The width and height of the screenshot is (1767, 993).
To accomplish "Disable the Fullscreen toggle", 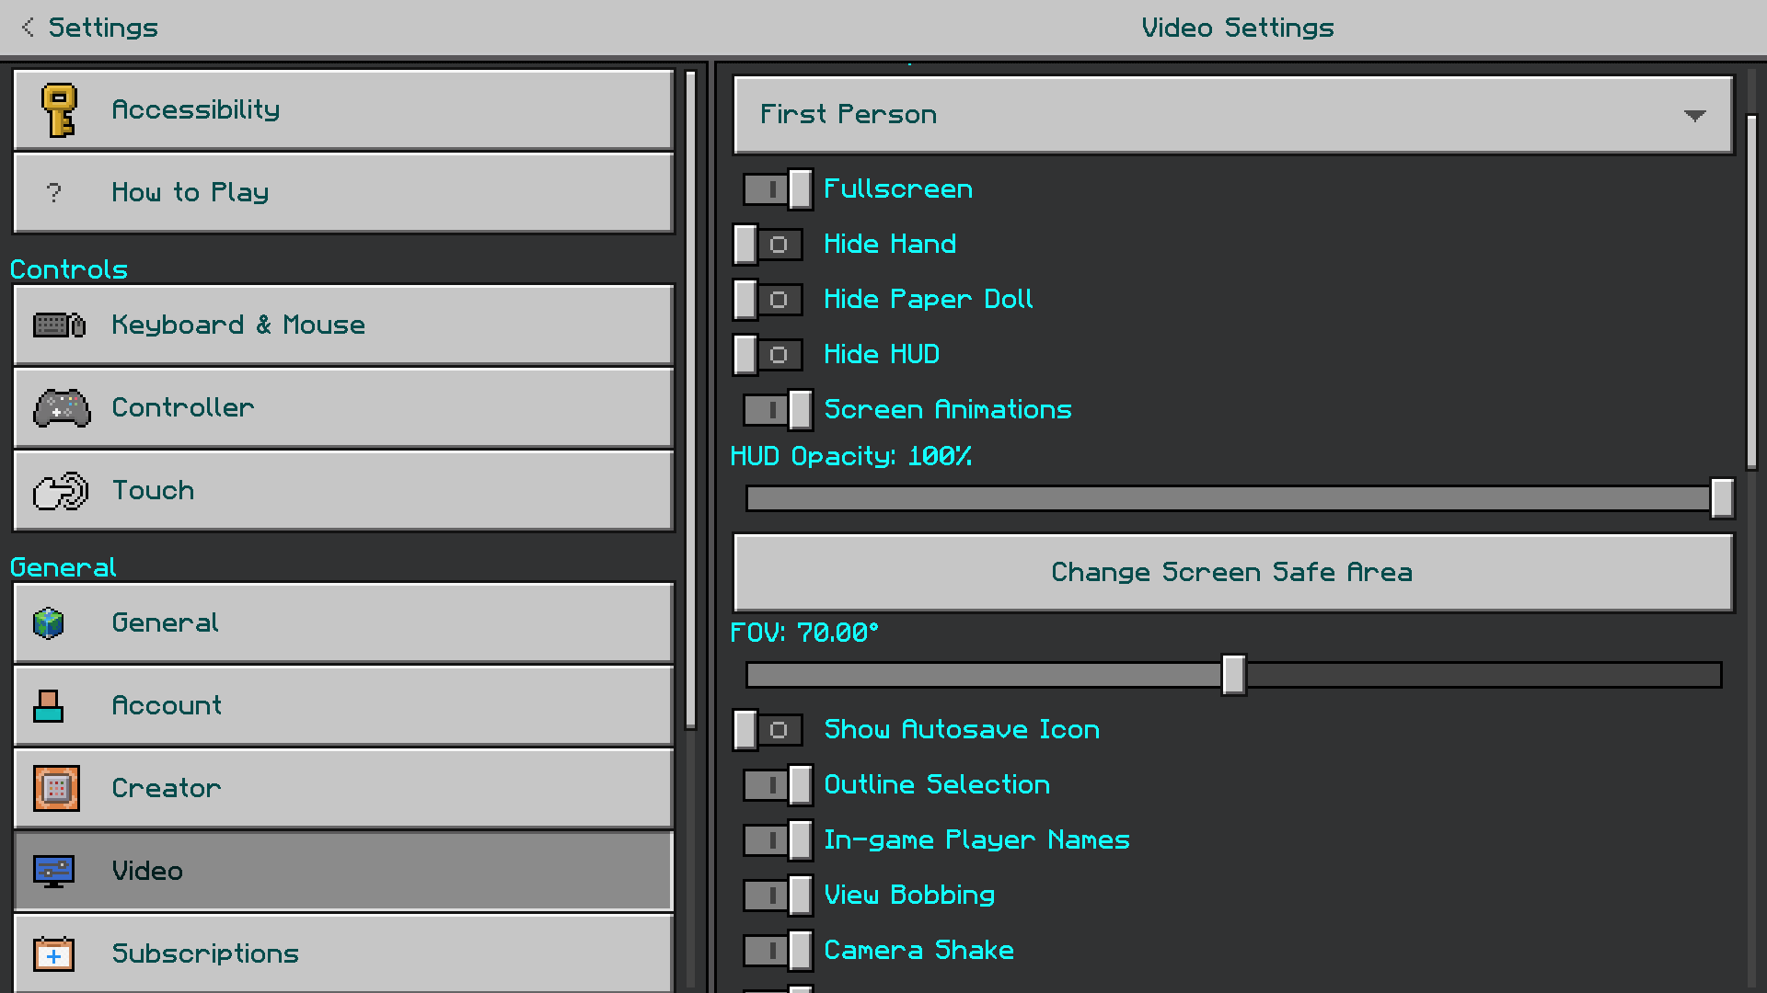I will [778, 189].
